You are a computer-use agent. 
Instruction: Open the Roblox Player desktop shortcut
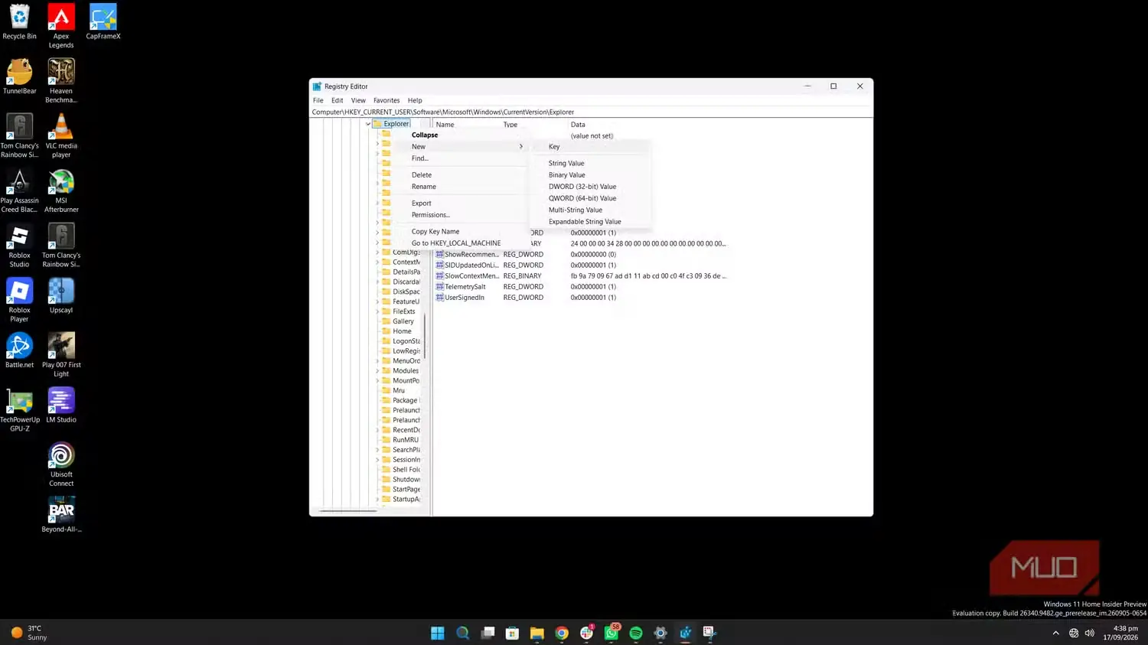(19, 300)
